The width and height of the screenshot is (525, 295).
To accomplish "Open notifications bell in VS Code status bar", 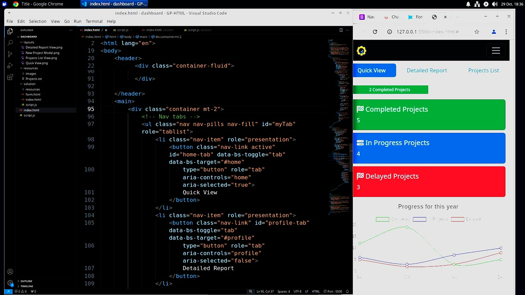I will pos(347,291).
